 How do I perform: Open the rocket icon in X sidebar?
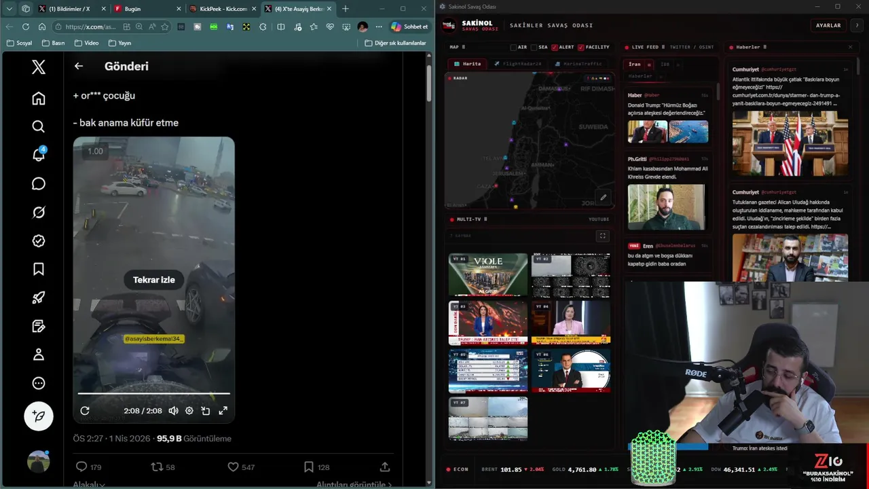point(39,297)
